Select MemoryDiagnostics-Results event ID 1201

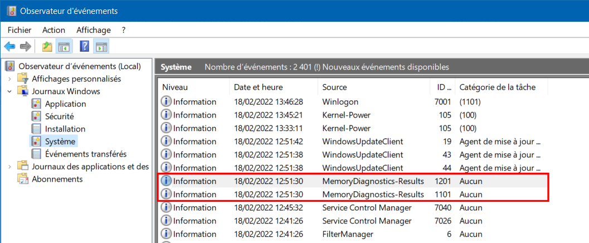(x=353, y=181)
